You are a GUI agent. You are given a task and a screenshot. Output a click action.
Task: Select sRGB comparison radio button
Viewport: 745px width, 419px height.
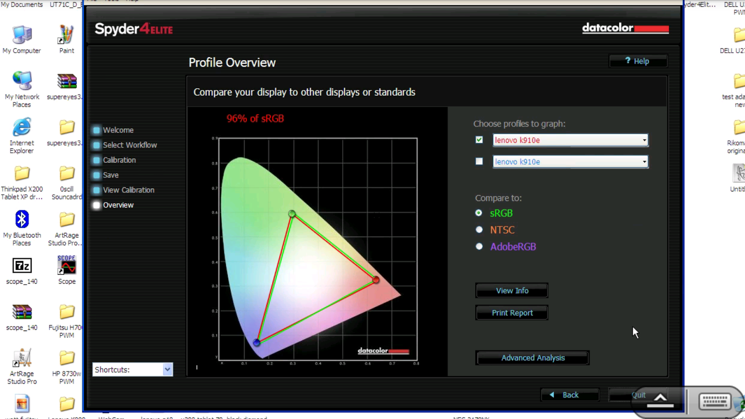pyautogui.click(x=479, y=213)
